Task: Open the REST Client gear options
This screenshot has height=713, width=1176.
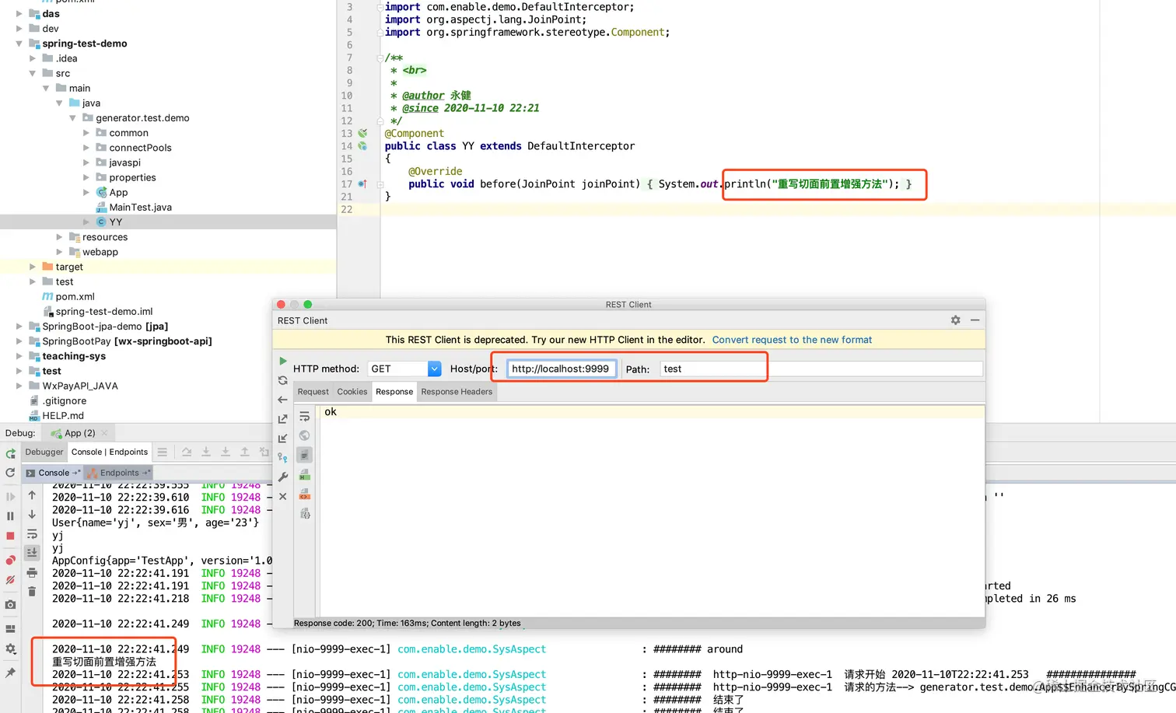Action: [955, 320]
